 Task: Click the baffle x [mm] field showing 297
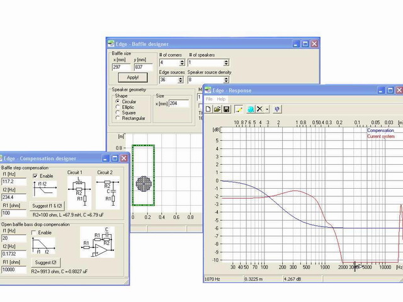pyautogui.click(x=122, y=67)
